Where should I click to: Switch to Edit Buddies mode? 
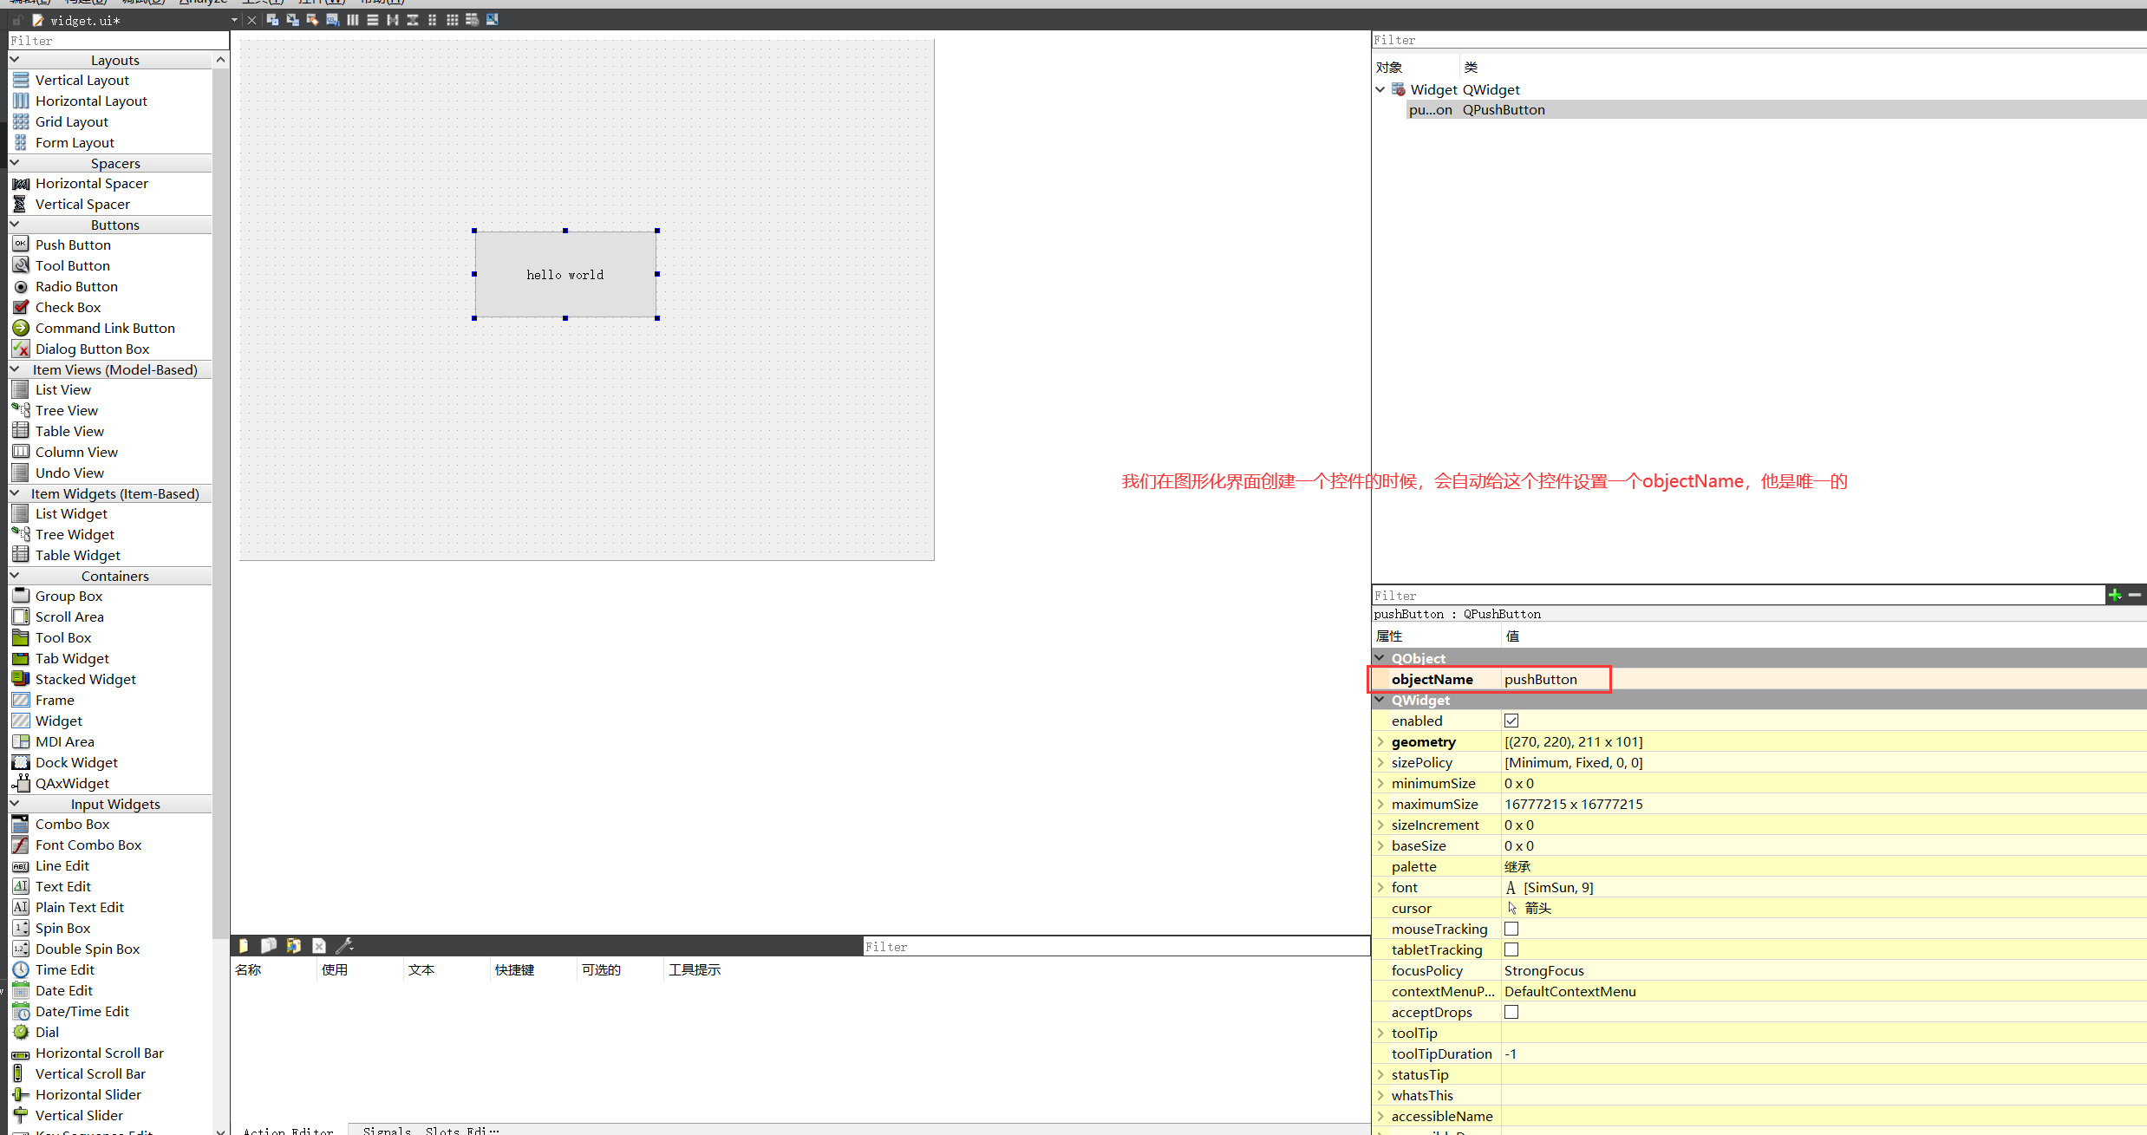312,20
